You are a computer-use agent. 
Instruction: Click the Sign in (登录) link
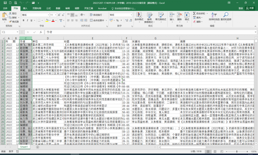tap(241, 8)
